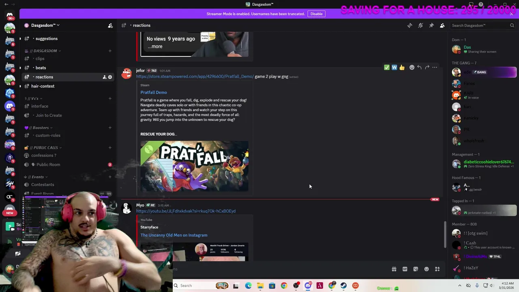Add channel to Vc's category plus
519x292 pixels.
pos(110,99)
